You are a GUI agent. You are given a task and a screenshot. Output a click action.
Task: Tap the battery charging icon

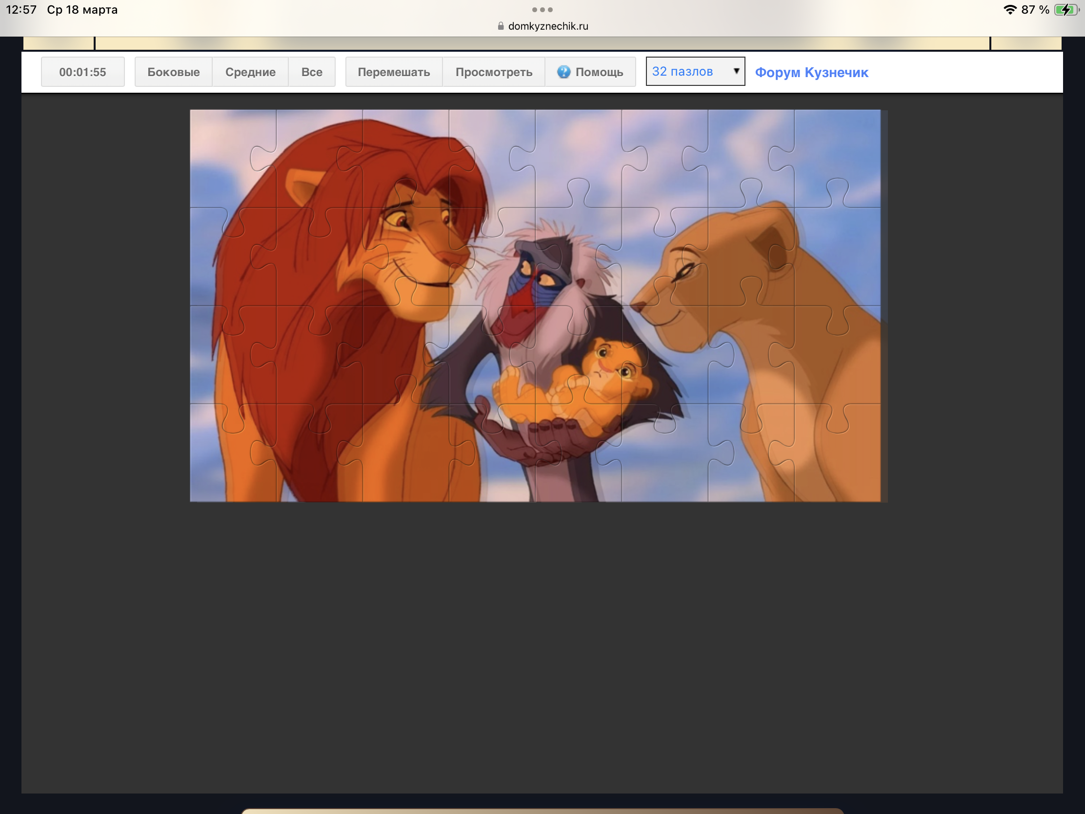[x=1065, y=10]
